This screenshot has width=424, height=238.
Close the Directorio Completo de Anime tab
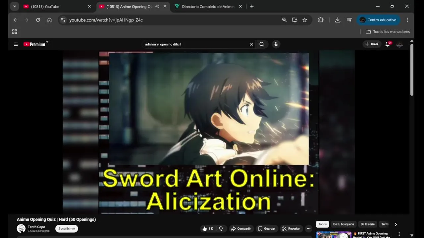click(x=240, y=6)
